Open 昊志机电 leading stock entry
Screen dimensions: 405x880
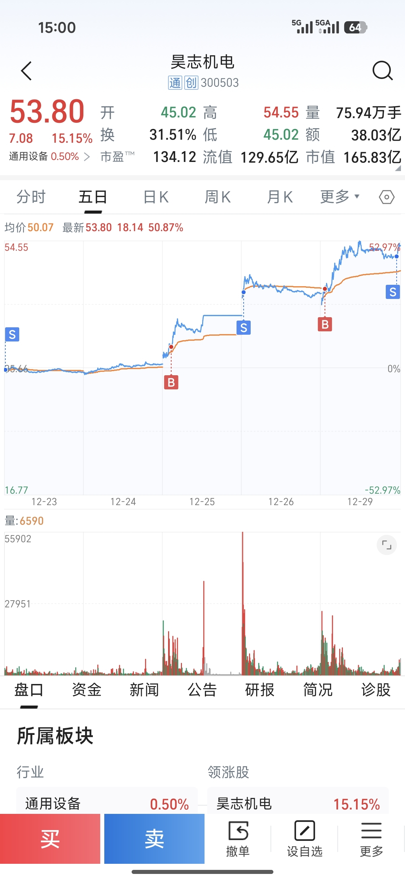(x=298, y=803)
